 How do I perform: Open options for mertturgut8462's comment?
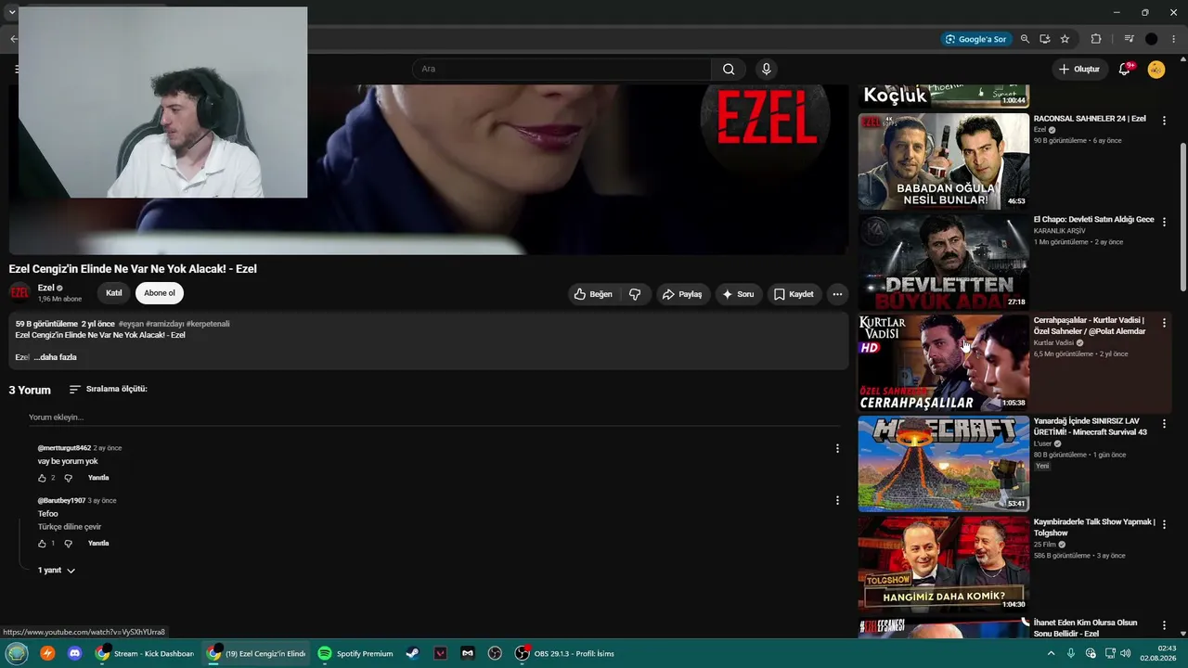[837, 449]
